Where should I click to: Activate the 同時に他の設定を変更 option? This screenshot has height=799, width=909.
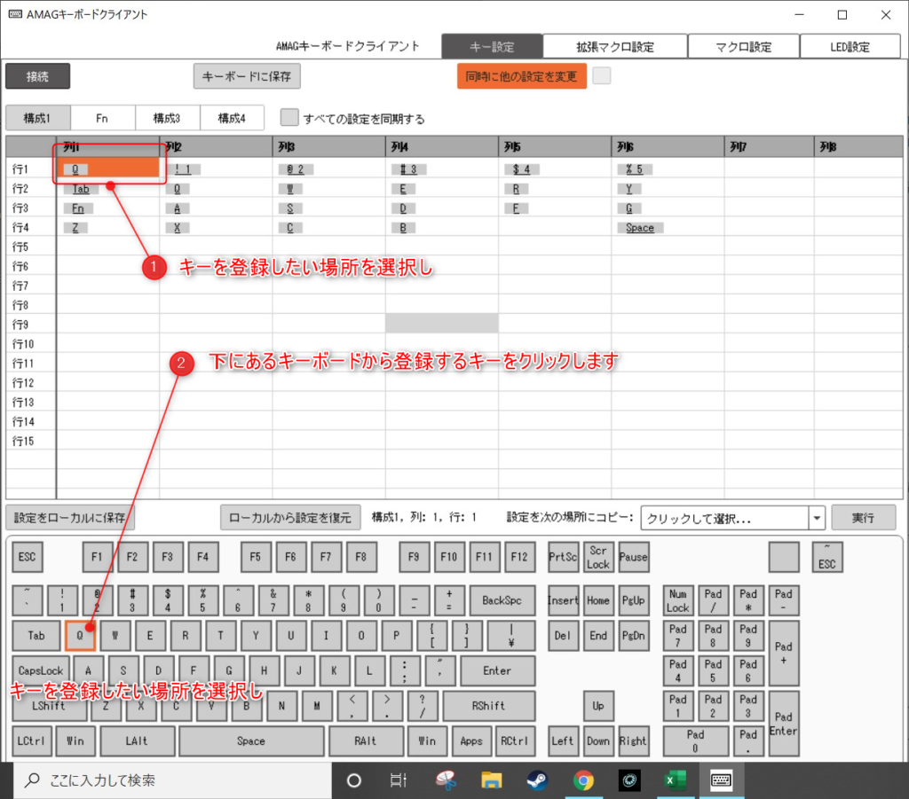coord(521,76)
